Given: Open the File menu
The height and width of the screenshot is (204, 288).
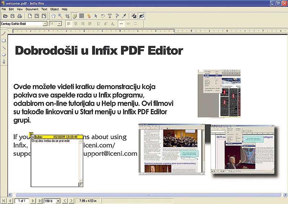Looking at the screenshot, I should [x=4, y=9].
